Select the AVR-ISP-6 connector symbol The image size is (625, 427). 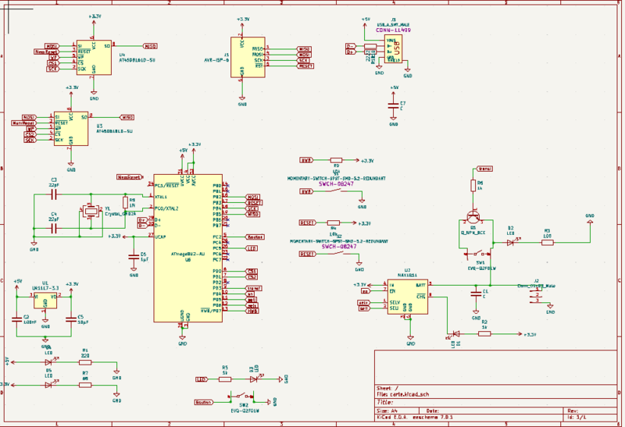point(248,57)
